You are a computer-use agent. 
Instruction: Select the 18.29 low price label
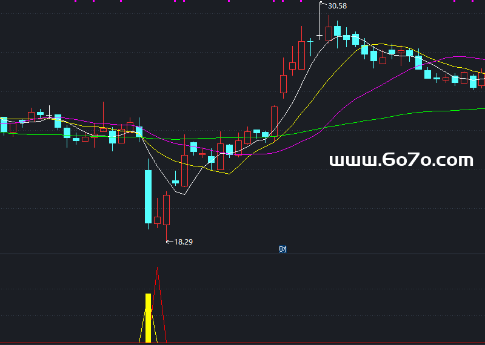coord(184,242)
